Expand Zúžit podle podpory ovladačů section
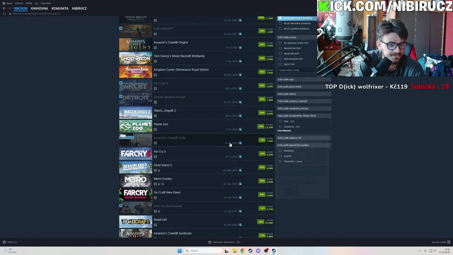The height and width of the screenshot is (255, 453). (x=303, y=101)
